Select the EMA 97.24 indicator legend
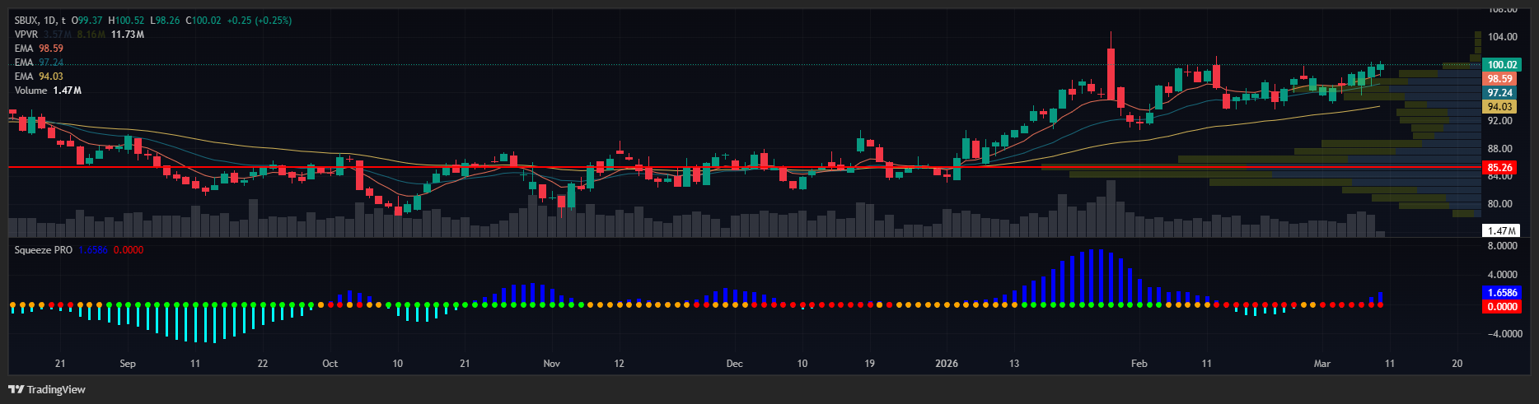1539x404 pixels. (x=39, y=63)
